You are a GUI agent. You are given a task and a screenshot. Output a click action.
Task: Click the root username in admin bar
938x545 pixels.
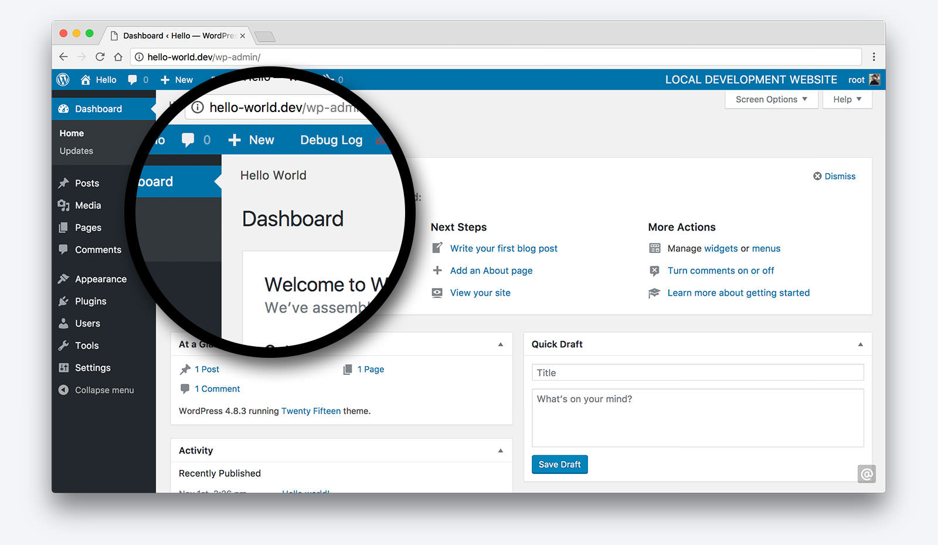pos(856,80)
